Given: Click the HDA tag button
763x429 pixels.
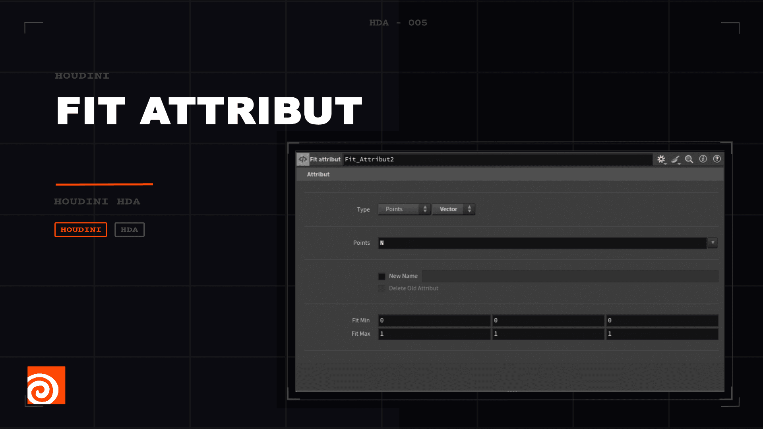Looking at the screenshot, I should pyautogui.click(x=130, y=230).
